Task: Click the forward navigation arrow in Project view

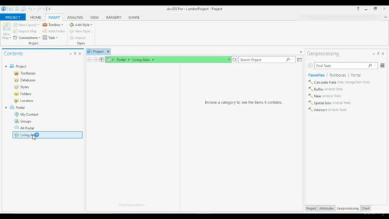Action: point(95,60)
